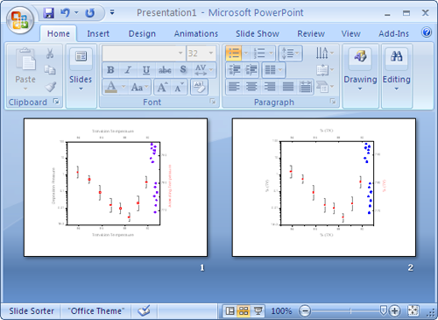Center the text
The image size is (438, 320).
click(x=251, y=87)
